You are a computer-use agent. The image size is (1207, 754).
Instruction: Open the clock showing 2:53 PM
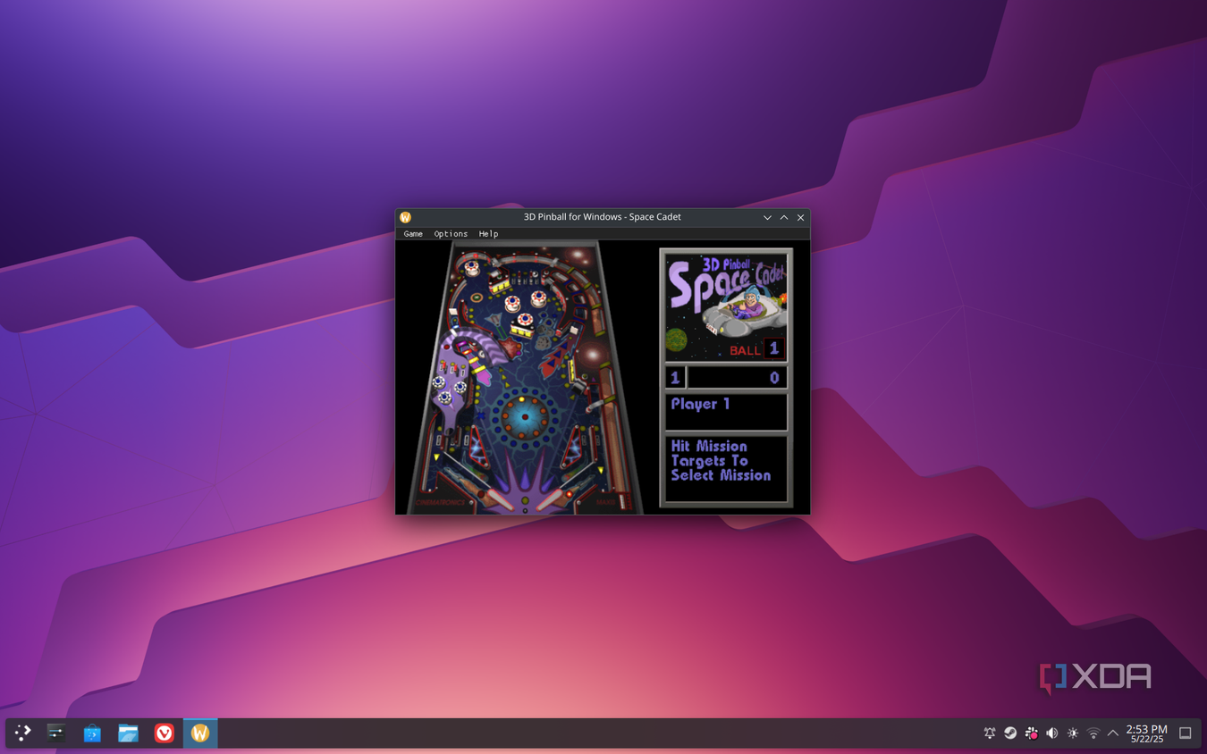click(1146, 733)
